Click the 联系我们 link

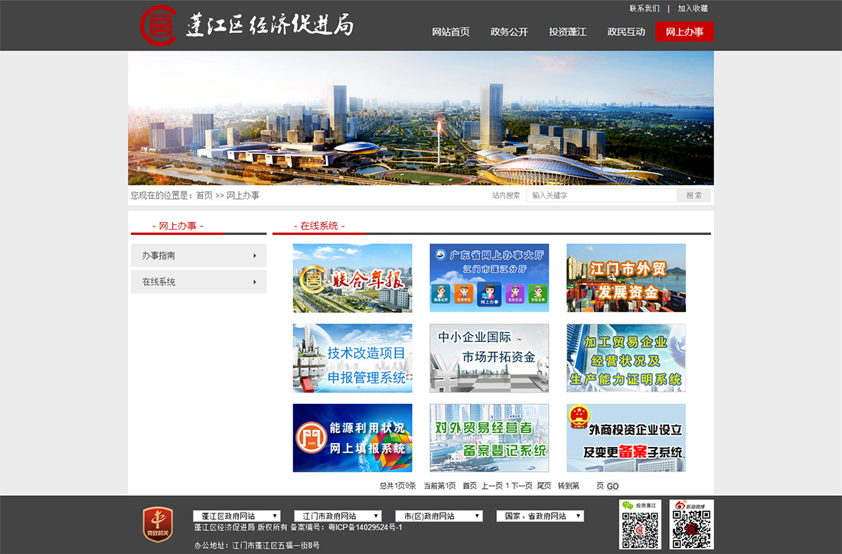pos(644,8)
